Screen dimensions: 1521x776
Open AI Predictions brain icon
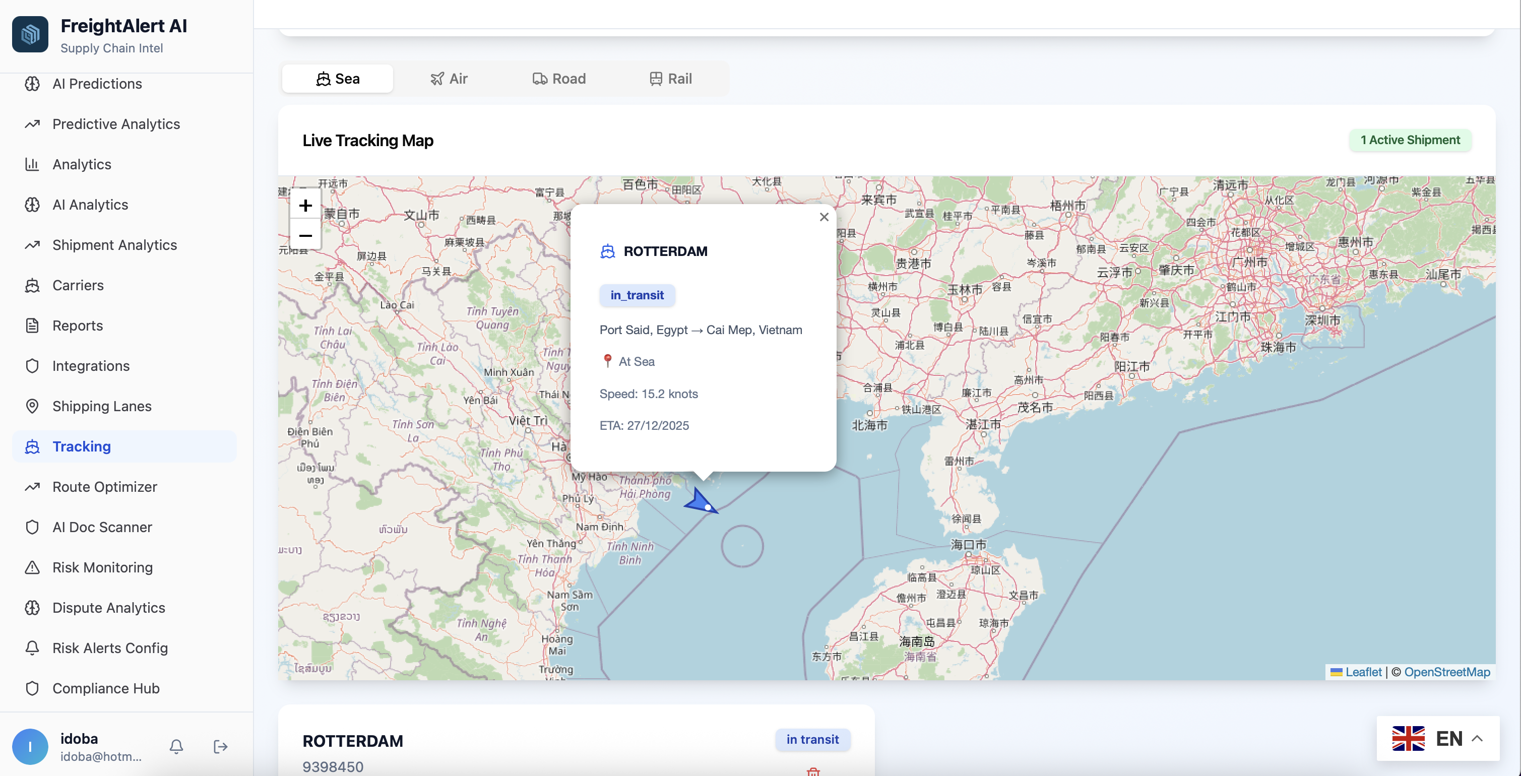tap(32, 84)
